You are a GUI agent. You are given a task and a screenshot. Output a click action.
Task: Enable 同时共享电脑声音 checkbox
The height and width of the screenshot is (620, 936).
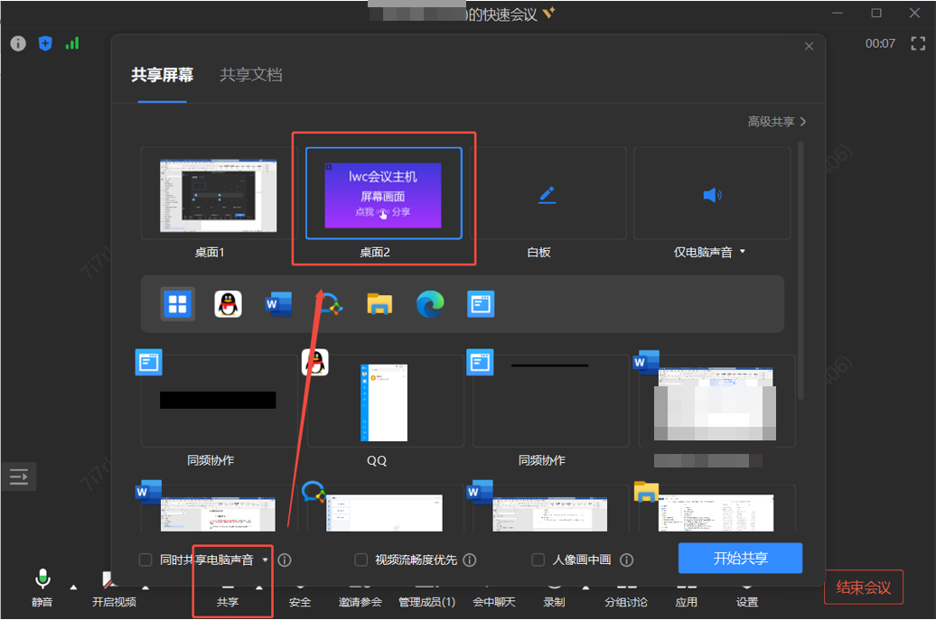coord(145,560)
